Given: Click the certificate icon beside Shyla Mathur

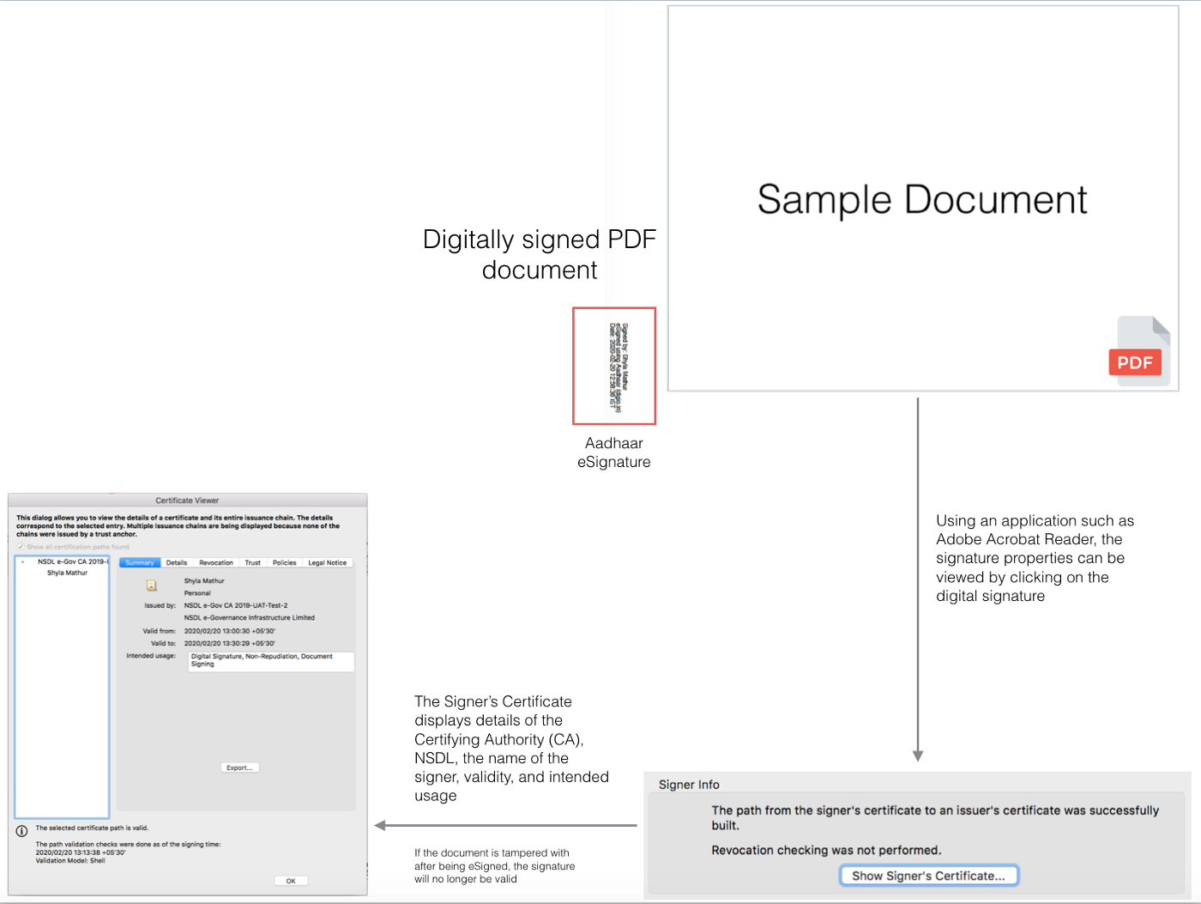Looking at the screenshot, I should click(152, 586).
